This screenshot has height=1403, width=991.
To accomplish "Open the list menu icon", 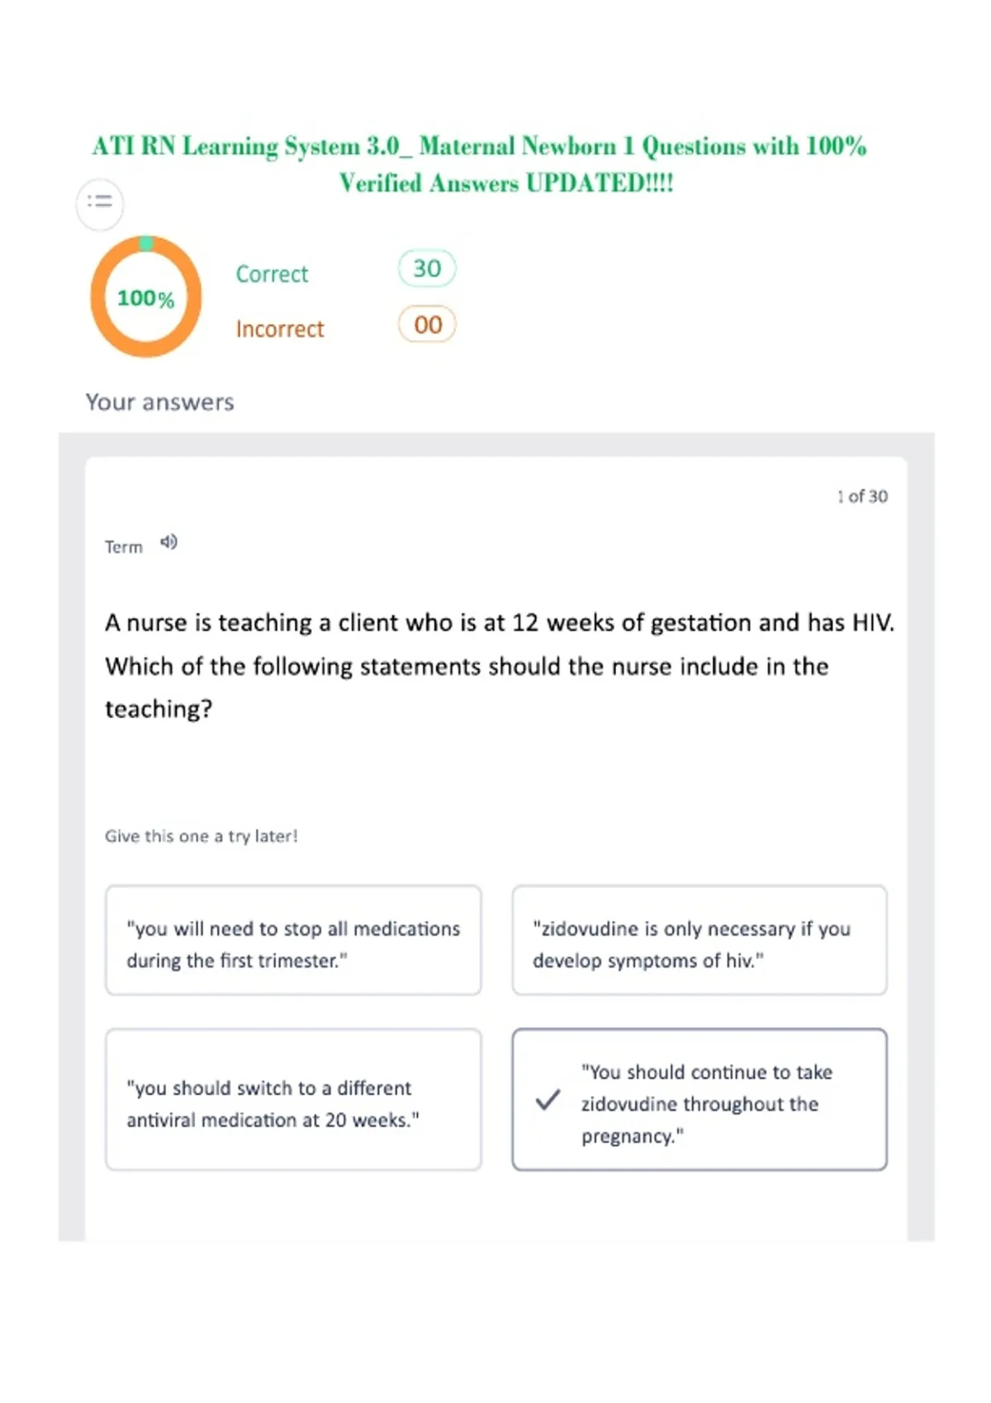I will tap(100, 203).
